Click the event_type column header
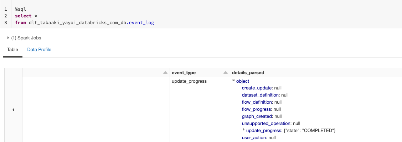 pyautogui.click(x=184, y=73)
